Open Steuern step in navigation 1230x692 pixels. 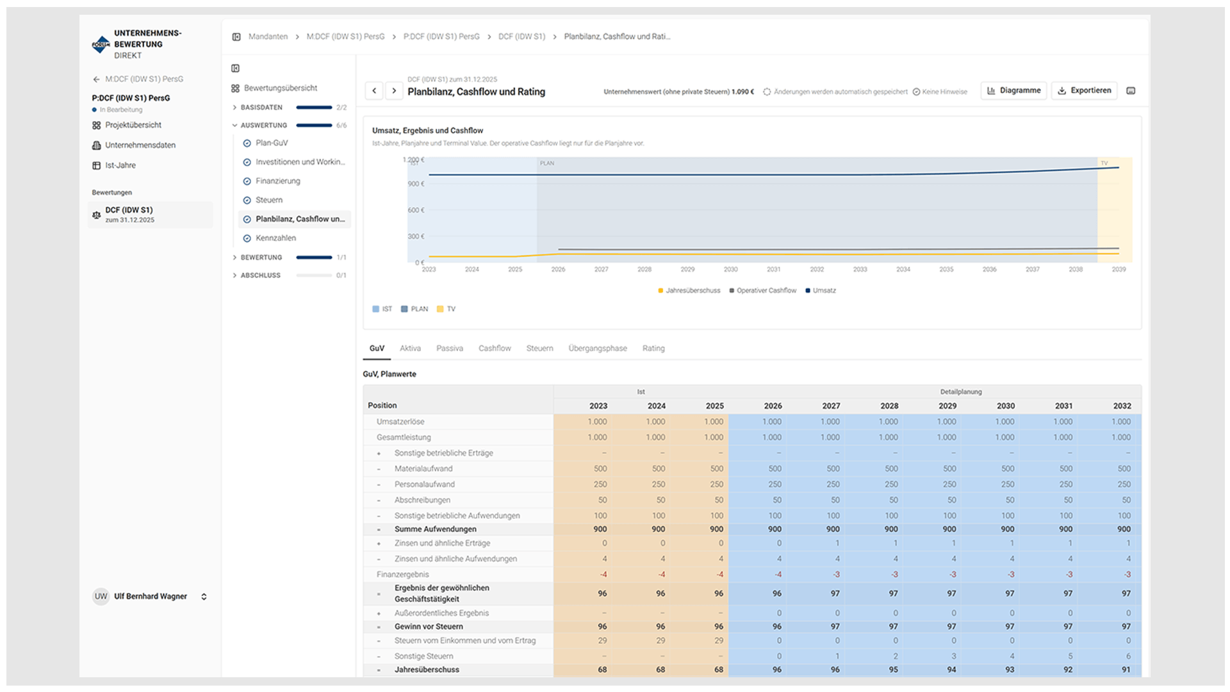point(269,200)
